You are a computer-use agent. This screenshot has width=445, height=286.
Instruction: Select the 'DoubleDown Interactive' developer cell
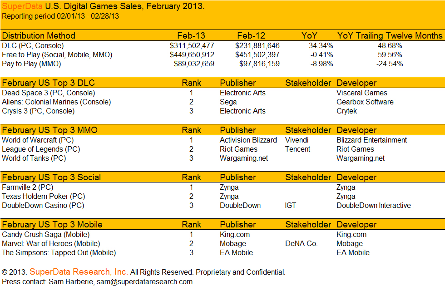pyautogui.click(x=374, y=205)
